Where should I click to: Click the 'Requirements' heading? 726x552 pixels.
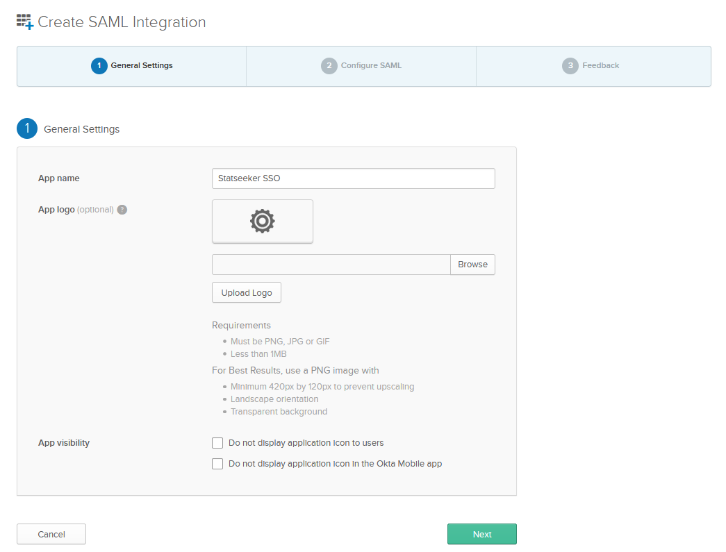coord(241,325)
